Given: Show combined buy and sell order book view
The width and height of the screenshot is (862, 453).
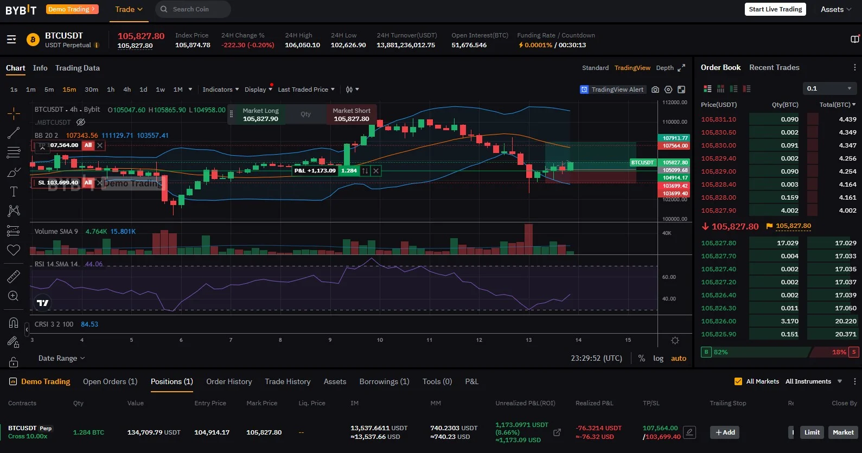Looking at the screenshot, I should point(707,88).
